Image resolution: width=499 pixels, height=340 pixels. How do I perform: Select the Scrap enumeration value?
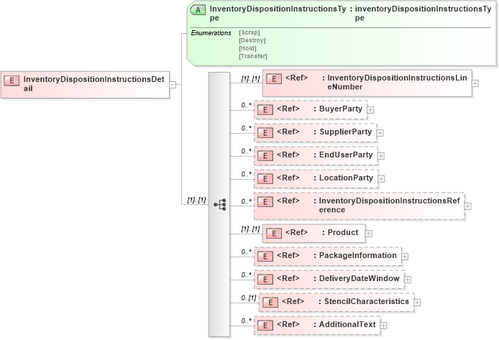click(x=249, y=32)
